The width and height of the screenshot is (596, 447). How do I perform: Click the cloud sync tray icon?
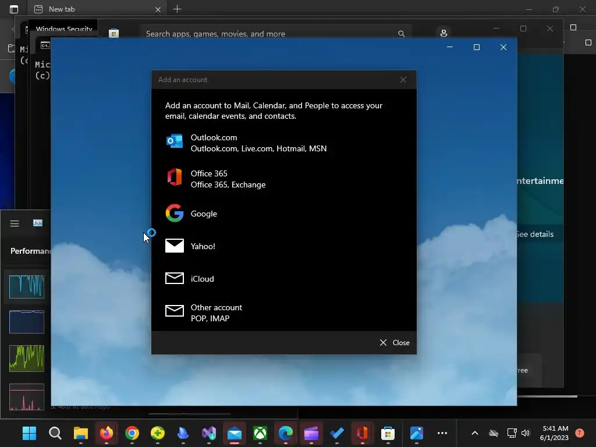(494, 433)
